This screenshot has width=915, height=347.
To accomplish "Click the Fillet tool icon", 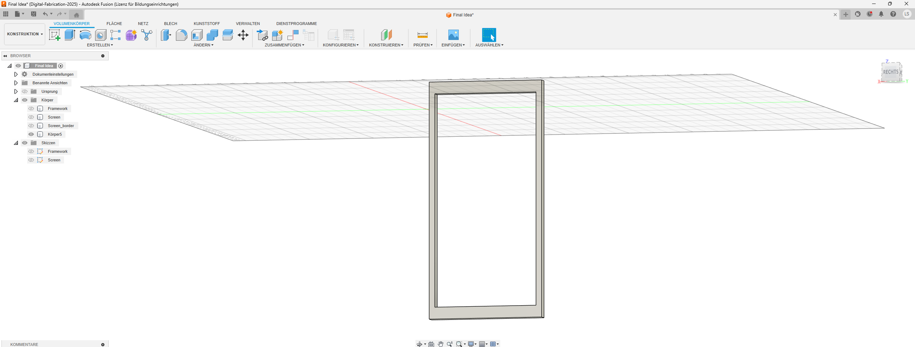I will point(181,35).
